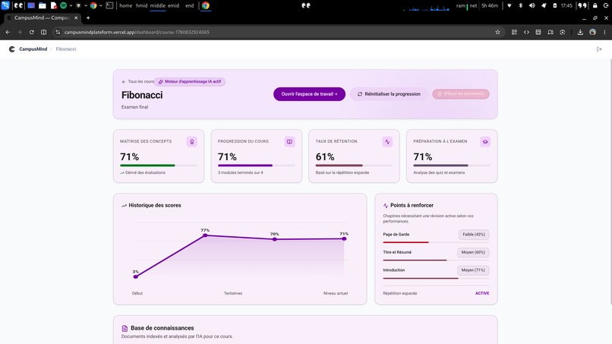Switch to the home workspace

coord(126,5)
